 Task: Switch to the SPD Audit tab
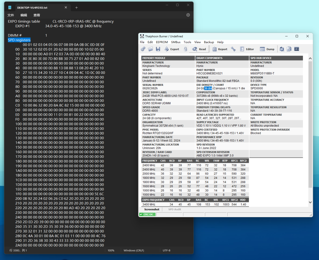pyautogui.click(x=175, y=209)
